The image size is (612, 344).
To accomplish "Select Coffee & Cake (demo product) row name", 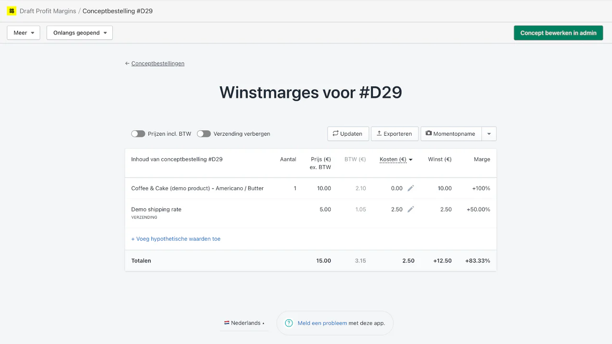I will (197, 188).
